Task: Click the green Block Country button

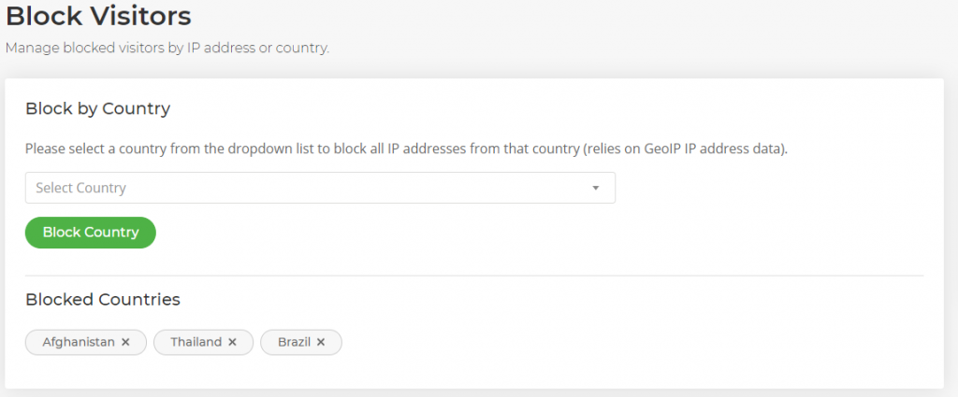Action: click(91, 233)
